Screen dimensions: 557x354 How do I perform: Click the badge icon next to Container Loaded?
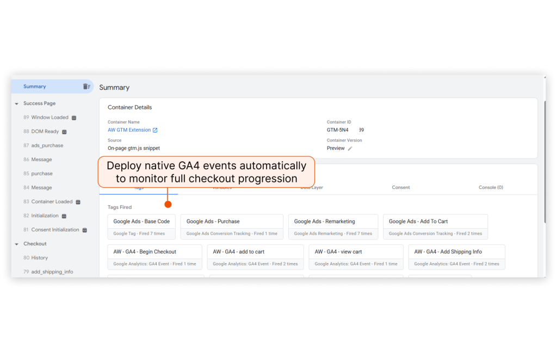78,202
